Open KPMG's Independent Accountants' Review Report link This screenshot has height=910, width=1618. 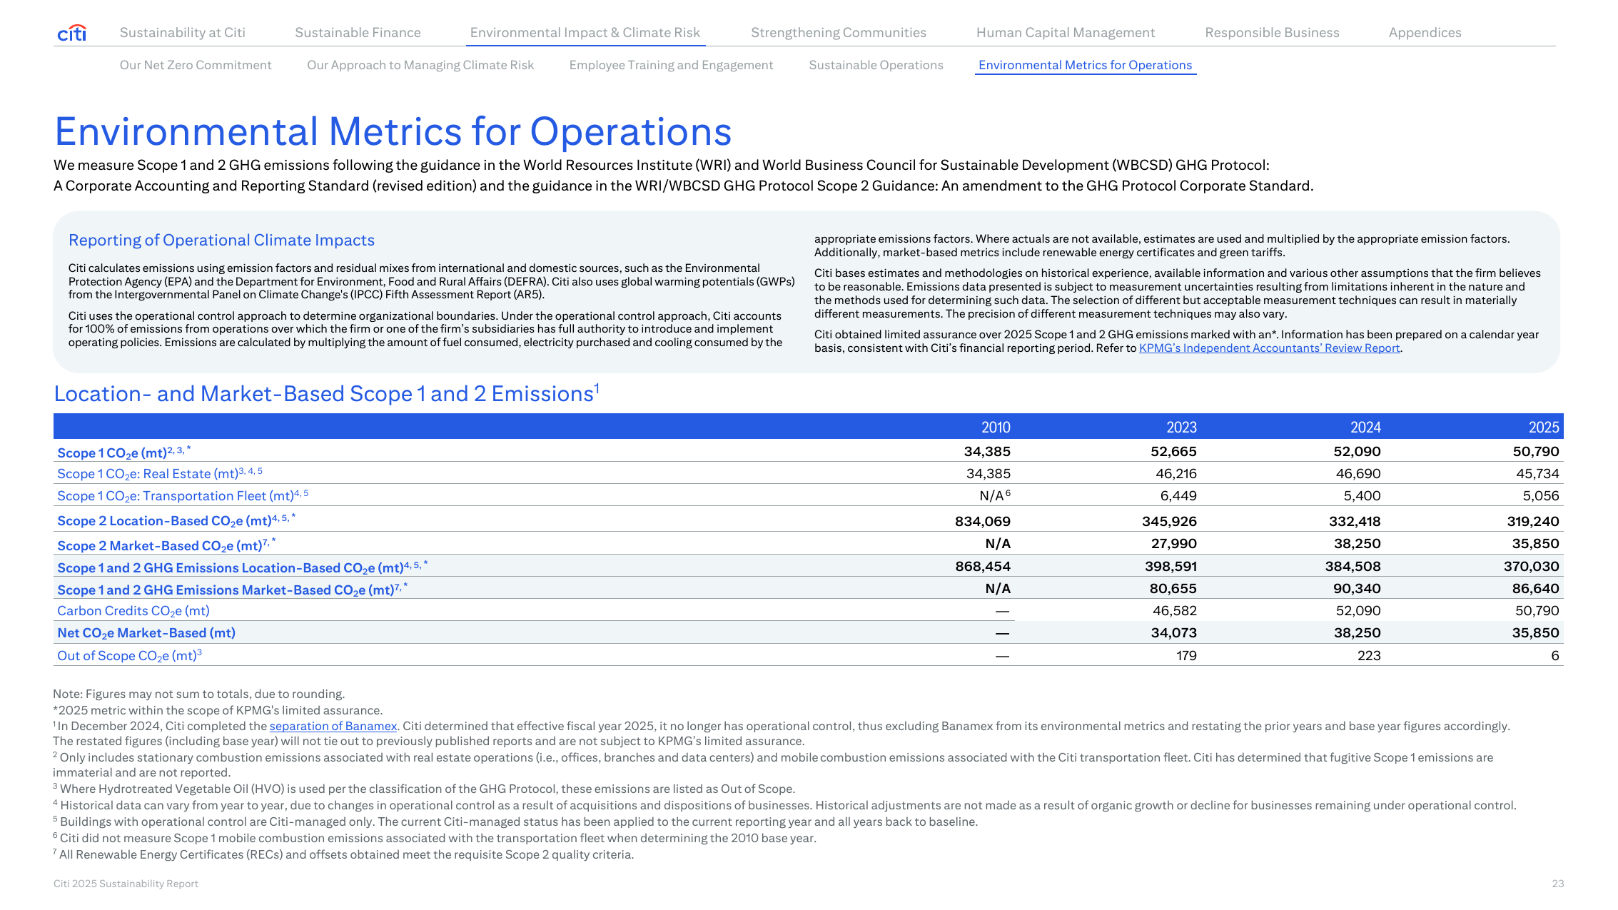pos(1269,348)
